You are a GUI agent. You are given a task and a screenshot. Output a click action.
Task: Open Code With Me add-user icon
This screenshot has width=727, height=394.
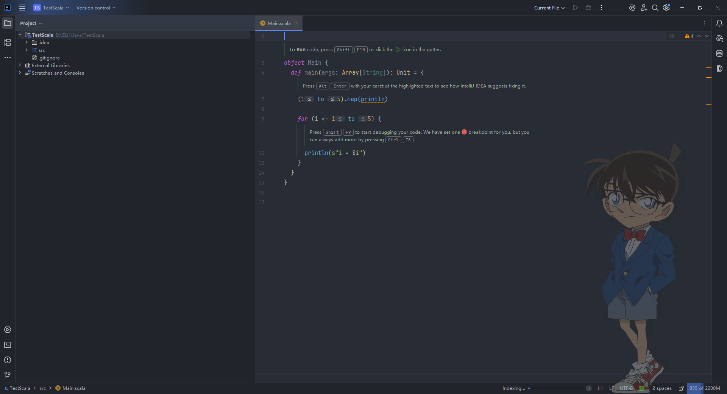644,8
